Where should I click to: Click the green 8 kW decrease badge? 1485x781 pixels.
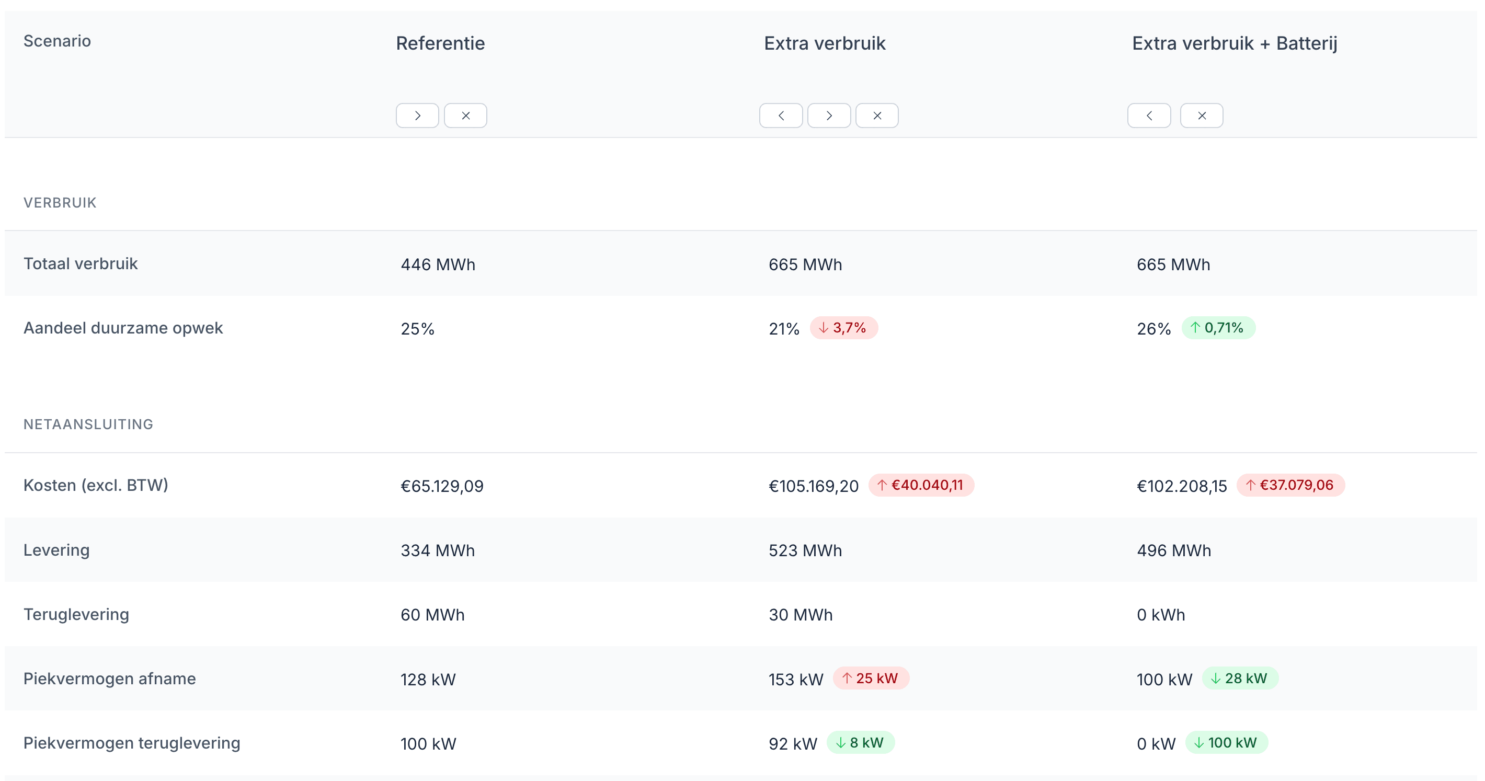pos(860,743)
